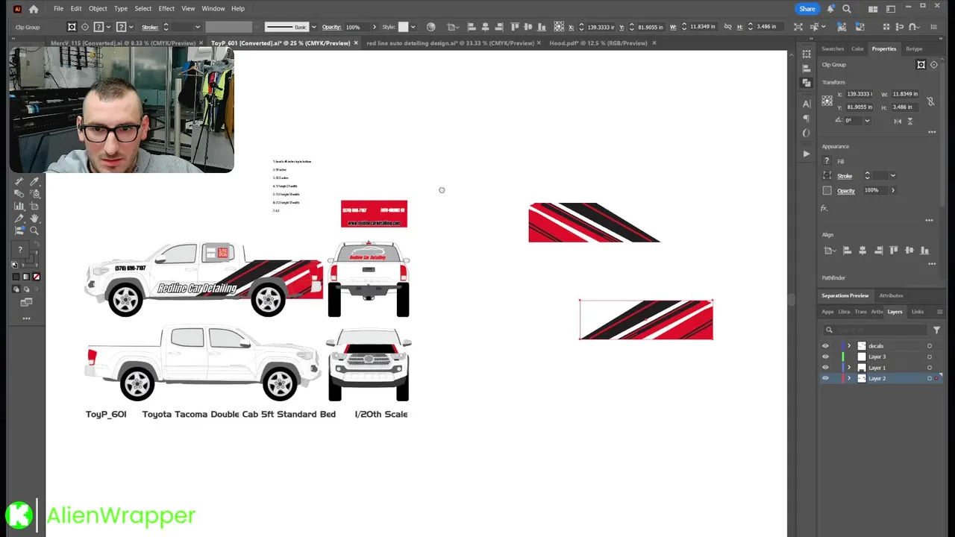Switch to the Links panel tab
The width and height of the screenshot is (955, 537).
918,312
